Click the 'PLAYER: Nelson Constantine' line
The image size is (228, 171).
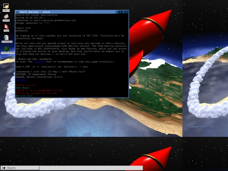point(39,77)
